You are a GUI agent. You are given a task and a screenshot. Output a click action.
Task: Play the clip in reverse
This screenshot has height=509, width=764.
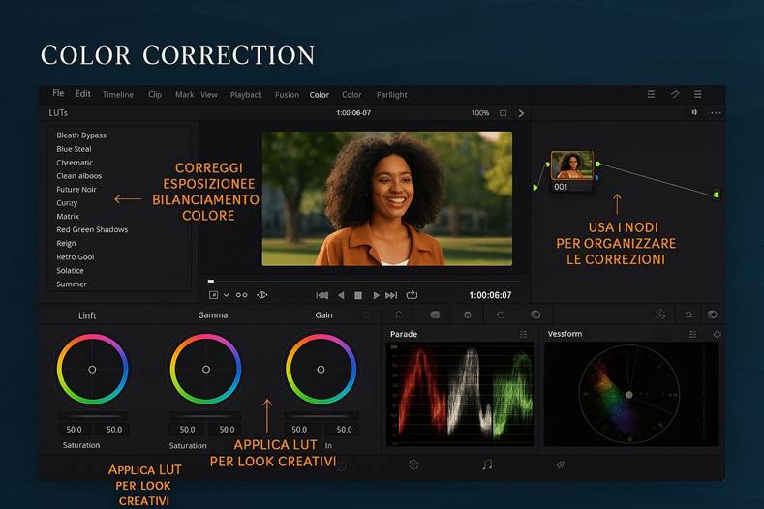[341, 295]
